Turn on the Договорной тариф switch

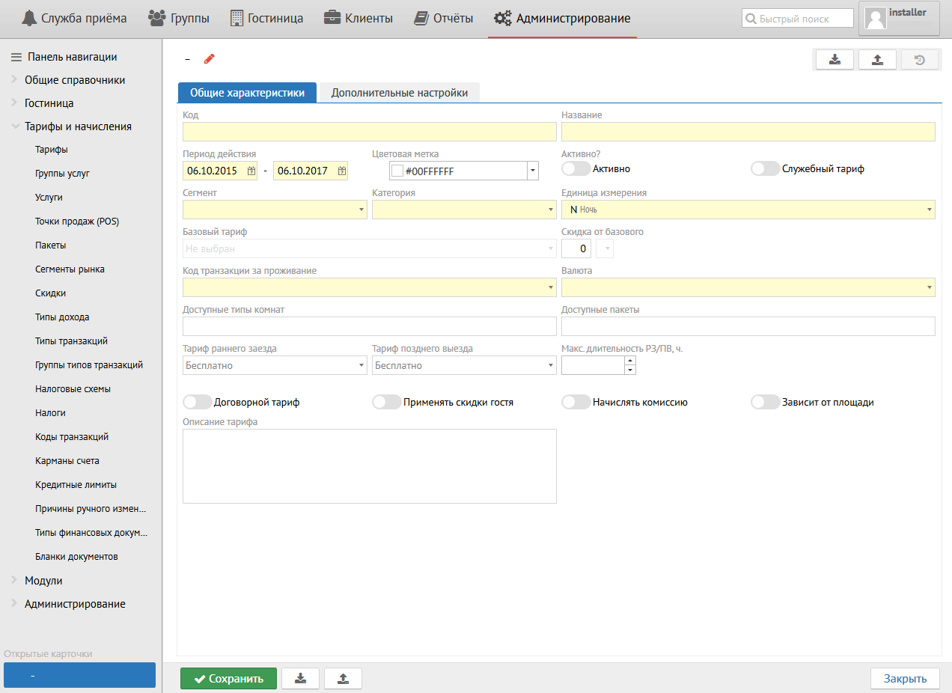198,403
